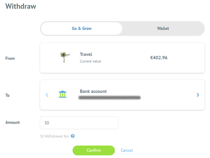
Task: Click the Bank account title
Action: [x=93, y=91]
